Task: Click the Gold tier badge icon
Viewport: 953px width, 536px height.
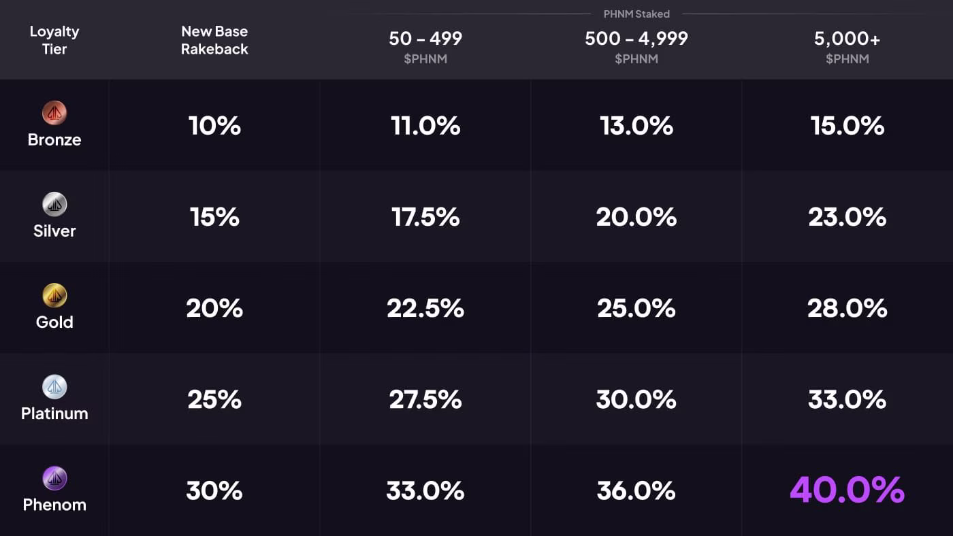Action: point(54,295)
